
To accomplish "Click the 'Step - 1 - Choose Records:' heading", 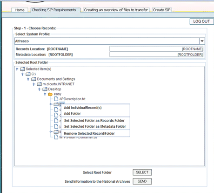I will pyautogui.click(x=35, y=28).
